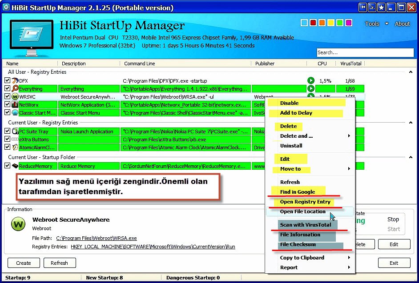Expand the 'Delete and ...' submenu
419x283 pixels.
click(x=349, y=136)
